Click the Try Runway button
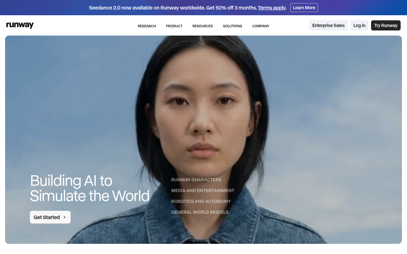The width and height of the screenshot is (407, 254). point(386,25)
